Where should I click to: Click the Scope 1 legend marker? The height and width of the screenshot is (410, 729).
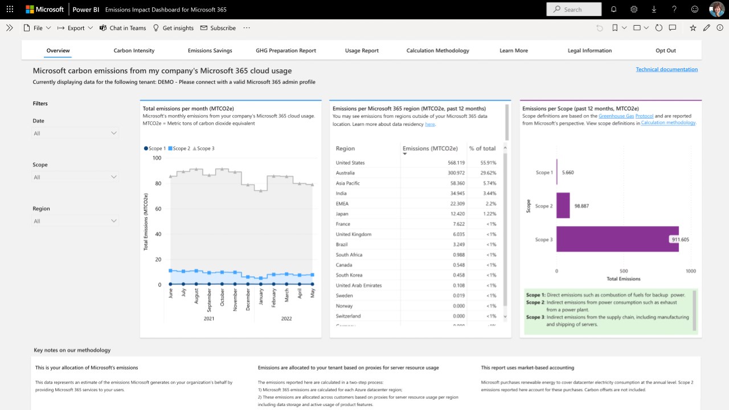(146, 149)
